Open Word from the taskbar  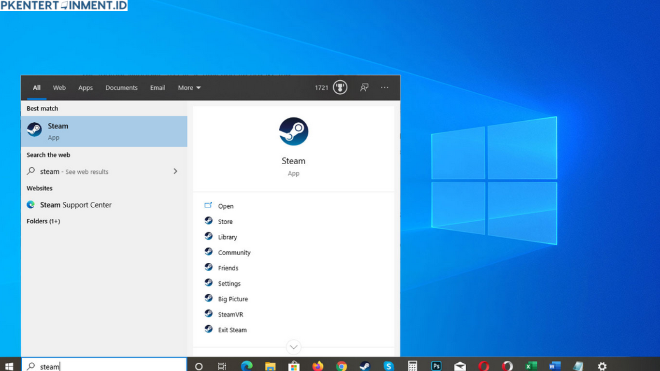[x=555, y=366]
